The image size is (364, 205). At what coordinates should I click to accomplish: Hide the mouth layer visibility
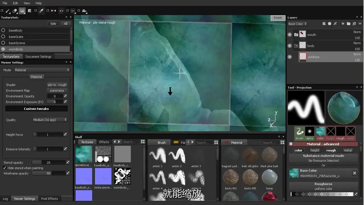pyautogui.click(x=290, y=35)
